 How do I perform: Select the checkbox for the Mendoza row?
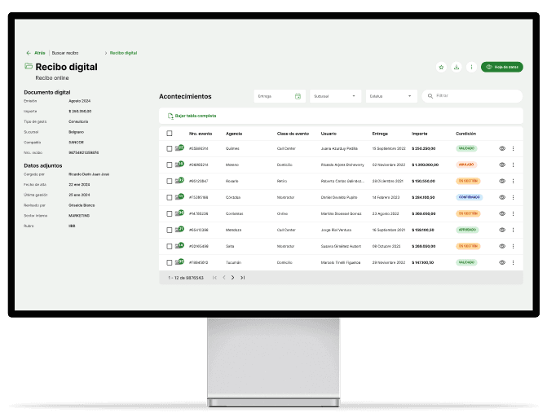click(170, 230)
